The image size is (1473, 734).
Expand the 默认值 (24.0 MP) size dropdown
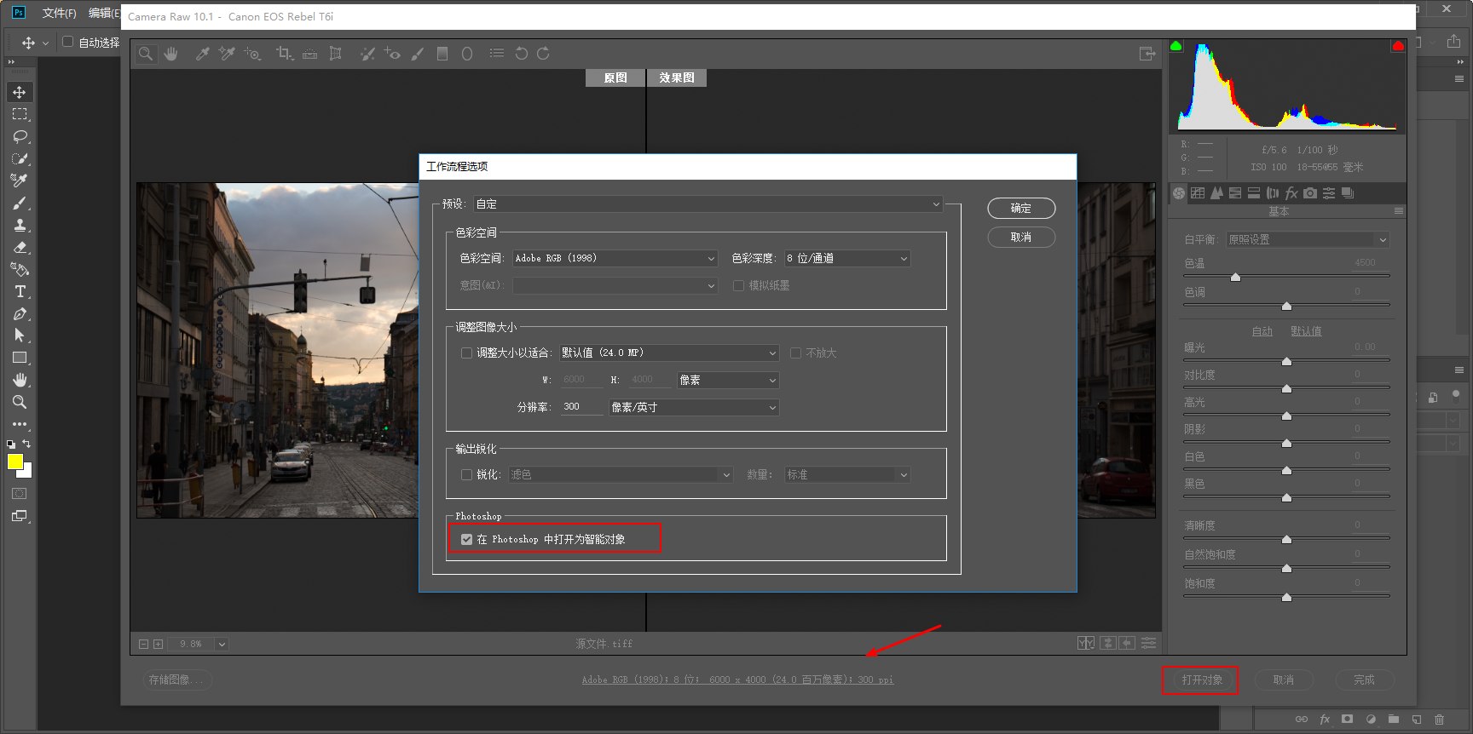[x=669, y=353]
